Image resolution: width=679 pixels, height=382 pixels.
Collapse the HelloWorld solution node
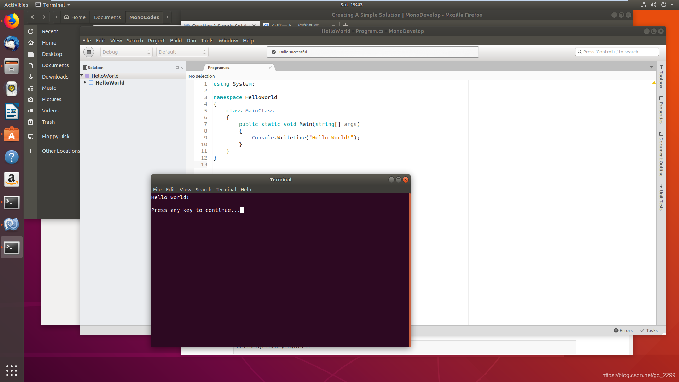(82, 76)
